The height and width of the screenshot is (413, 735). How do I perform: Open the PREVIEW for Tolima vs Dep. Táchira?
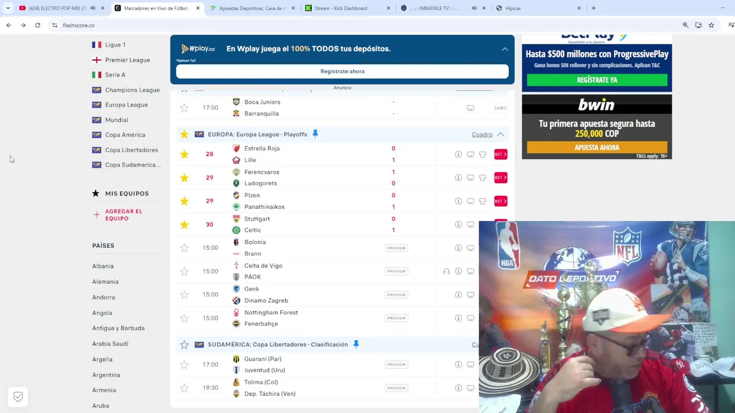[x=396, y=388]
